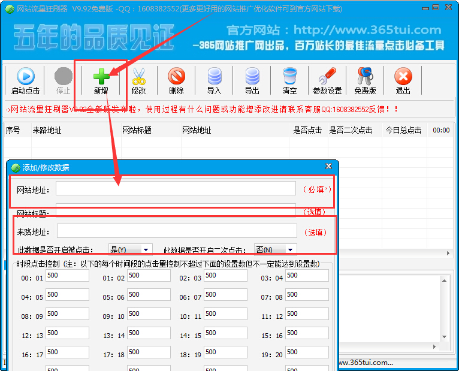Click the 12:13 time slot field
The height and width of the screenshot is (371, 459).
(67, 333)
